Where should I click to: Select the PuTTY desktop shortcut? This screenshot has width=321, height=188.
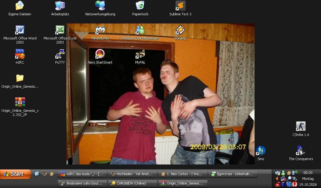pos(60,57)
